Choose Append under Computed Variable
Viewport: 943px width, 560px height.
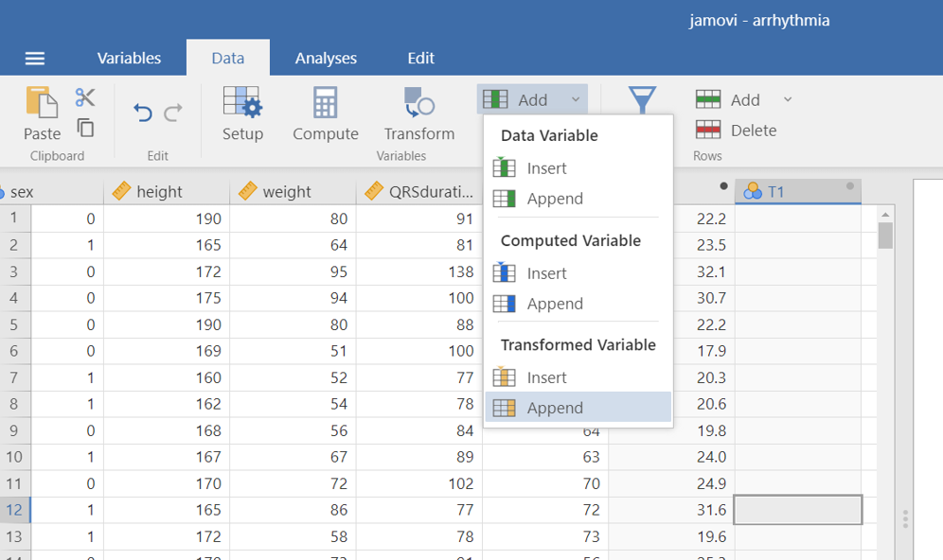tap(554, 304)
